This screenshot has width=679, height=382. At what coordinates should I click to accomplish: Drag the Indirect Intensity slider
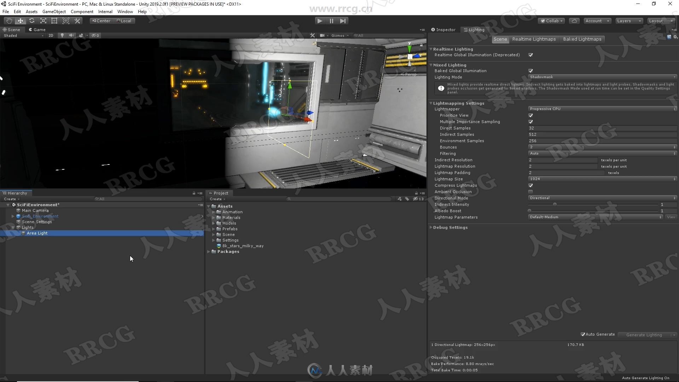click(555, 204)
